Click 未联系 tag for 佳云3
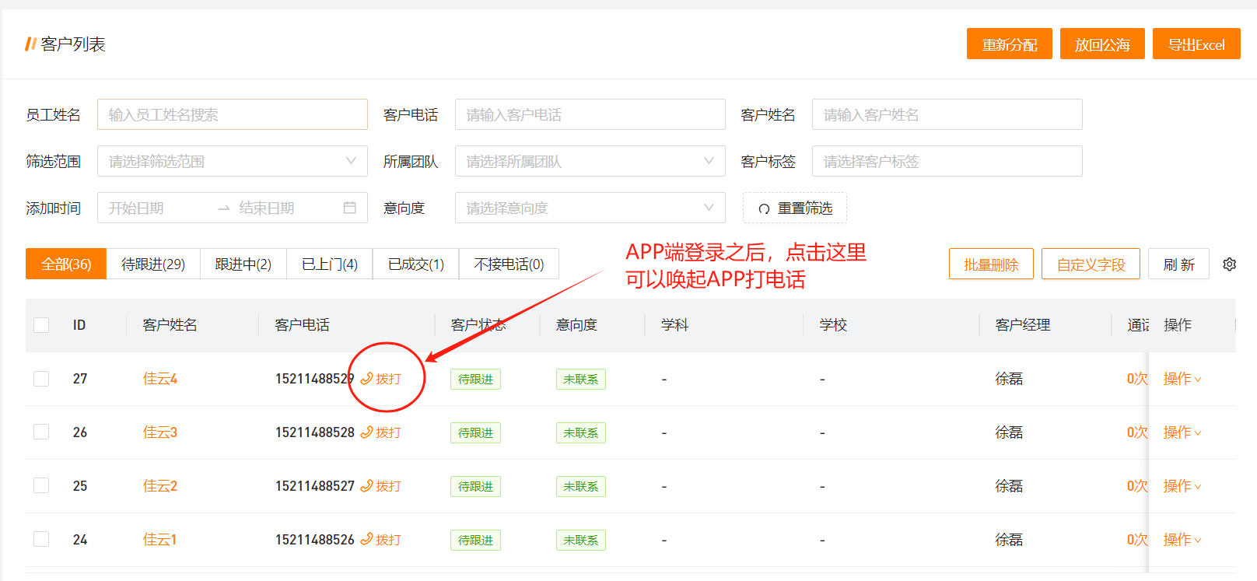Image resolution: width=1257 pixels, height=581 pixels. tap(581, 432)
